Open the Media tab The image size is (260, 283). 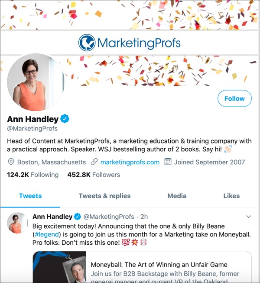coord(177,196)
